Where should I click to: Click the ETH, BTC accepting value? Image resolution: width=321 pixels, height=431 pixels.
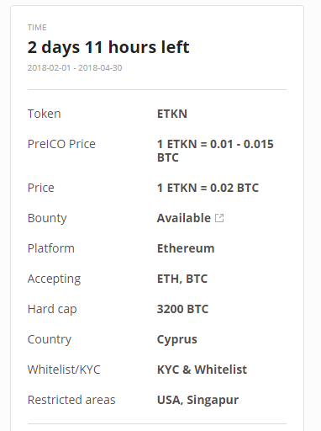tap(182, 279)
